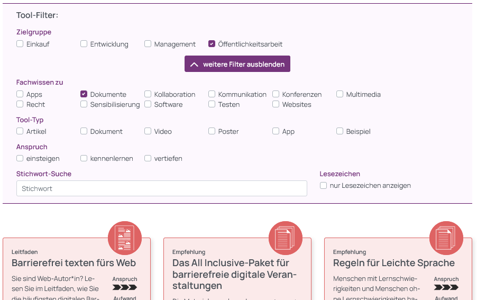477x300 pixels.
Task: Enable Kollaboration filter
Action: pos(148,94)
